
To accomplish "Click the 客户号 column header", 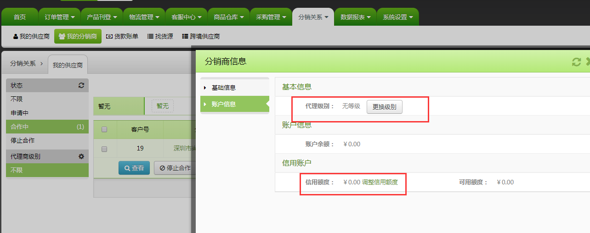I will click(x=140, y=129).
